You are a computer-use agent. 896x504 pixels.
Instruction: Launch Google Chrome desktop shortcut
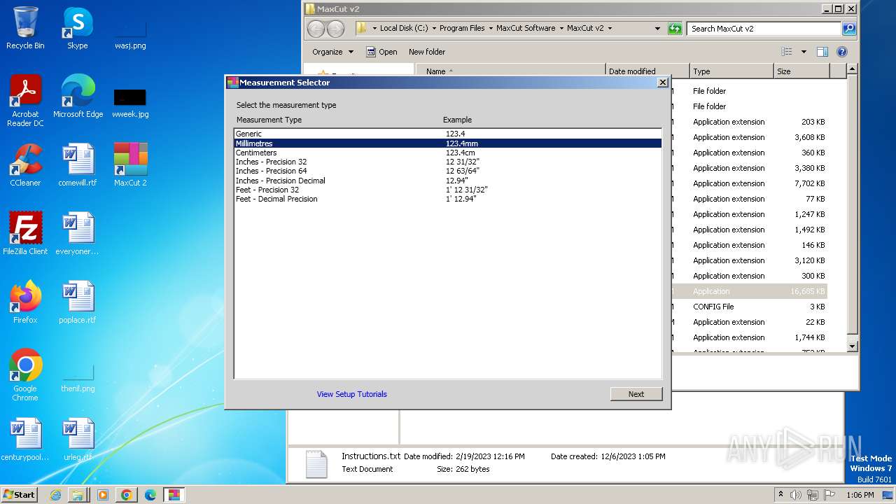coord(25,375)
